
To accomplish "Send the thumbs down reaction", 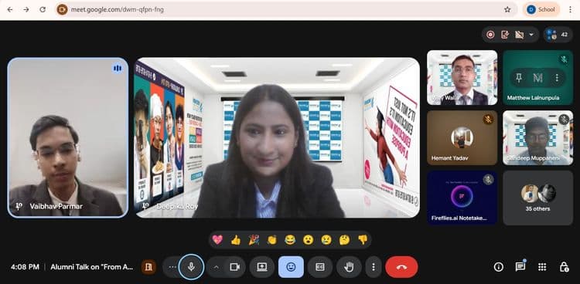I will 363,240.
